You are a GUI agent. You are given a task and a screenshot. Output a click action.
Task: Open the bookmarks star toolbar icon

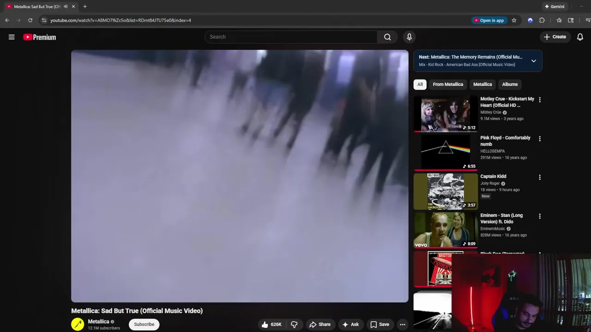[559, 20]
